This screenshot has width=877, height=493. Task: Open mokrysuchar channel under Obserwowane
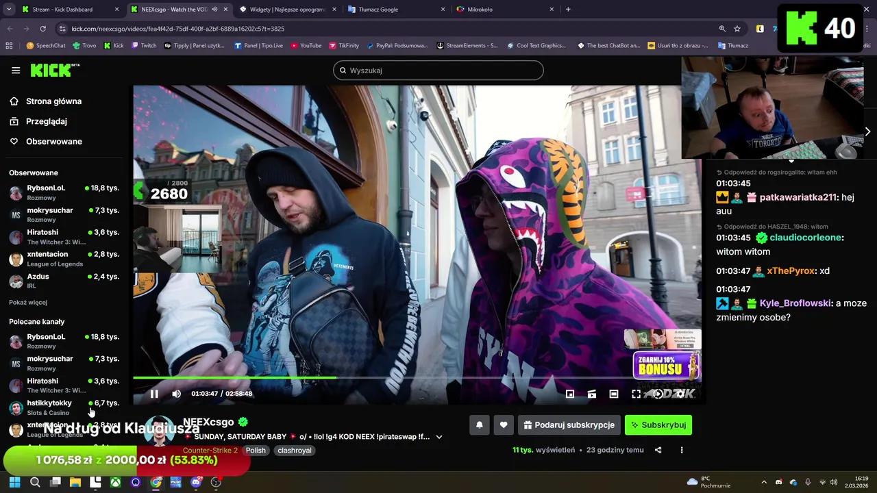(64, 214)
